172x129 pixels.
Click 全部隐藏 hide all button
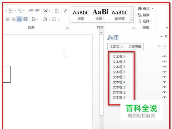(x=135, y=47)
